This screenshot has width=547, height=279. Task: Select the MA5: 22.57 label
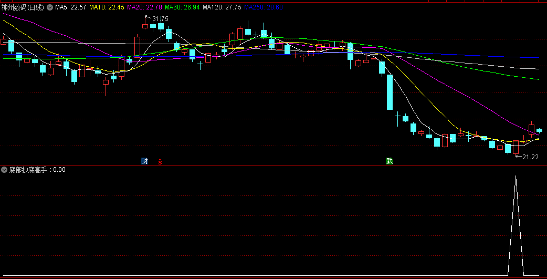click(x=71, y=7)
